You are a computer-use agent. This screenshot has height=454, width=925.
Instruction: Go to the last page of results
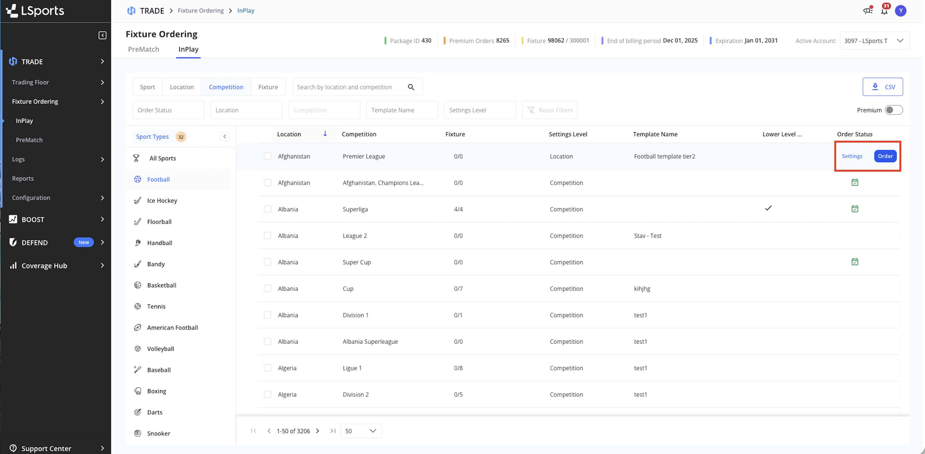333,431
